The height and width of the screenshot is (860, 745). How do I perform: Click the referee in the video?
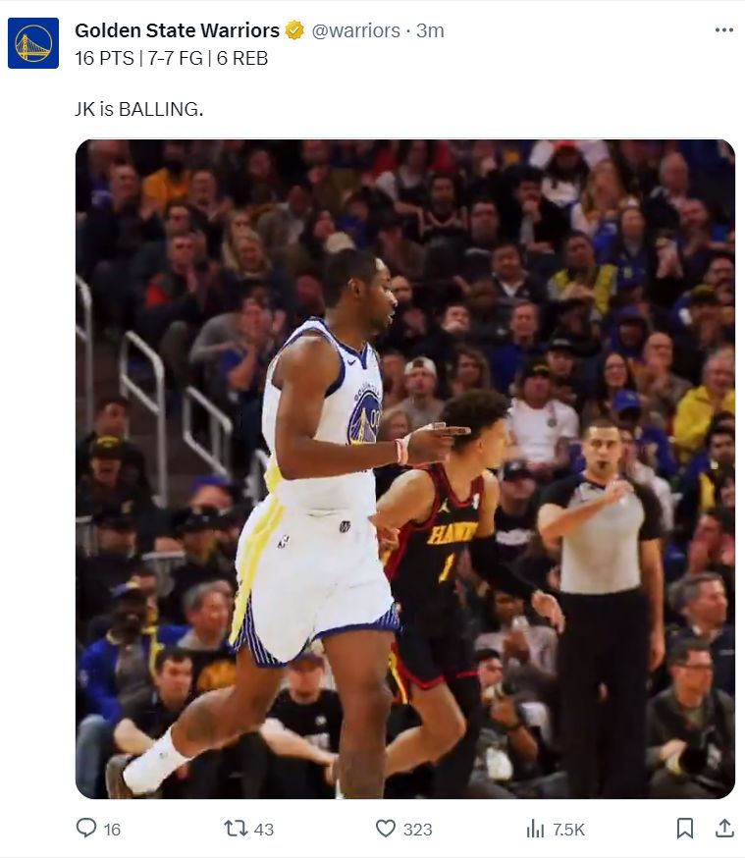pos(603,606)
